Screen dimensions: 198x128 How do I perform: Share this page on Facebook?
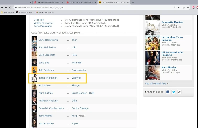[168, 92]
